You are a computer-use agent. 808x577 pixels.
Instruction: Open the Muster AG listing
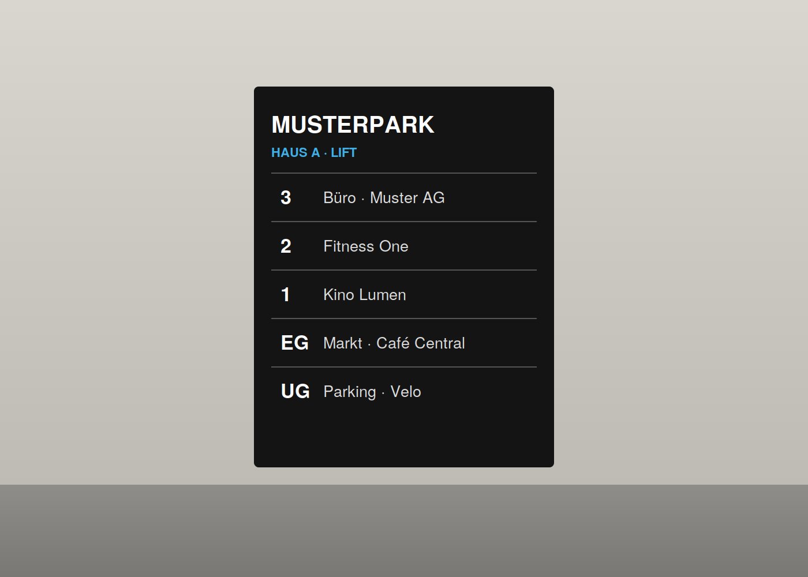[407, 198]
